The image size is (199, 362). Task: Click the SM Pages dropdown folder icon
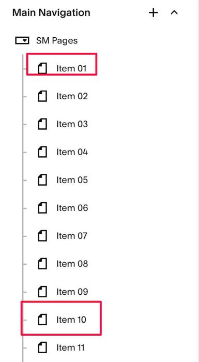(x=22, y=41)
